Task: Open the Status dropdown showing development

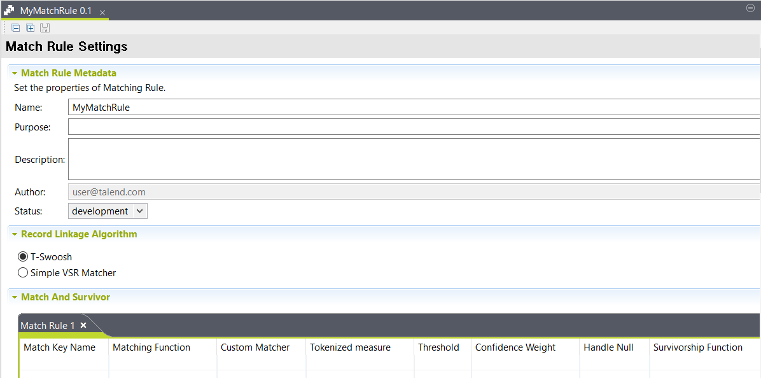Action: point(108,211)
